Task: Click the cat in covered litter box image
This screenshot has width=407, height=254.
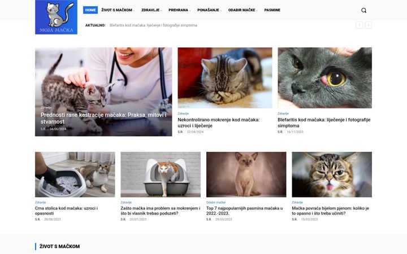Action: (161, 174)
